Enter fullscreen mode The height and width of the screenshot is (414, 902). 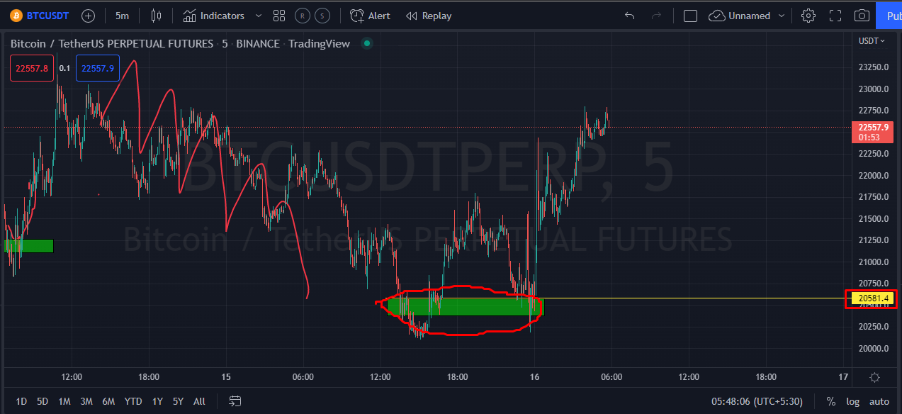pyautogui.click(x=835, y=16)
